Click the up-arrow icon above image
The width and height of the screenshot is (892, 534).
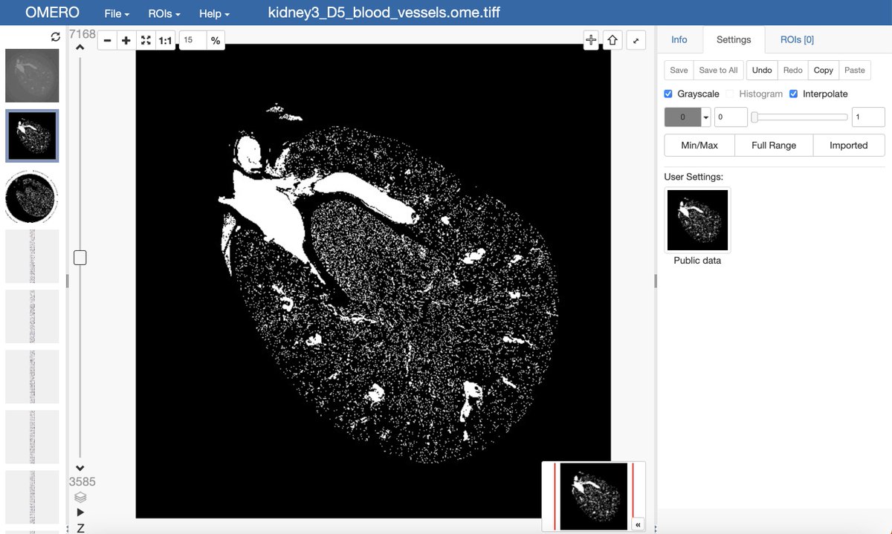(x=613, y=40)
